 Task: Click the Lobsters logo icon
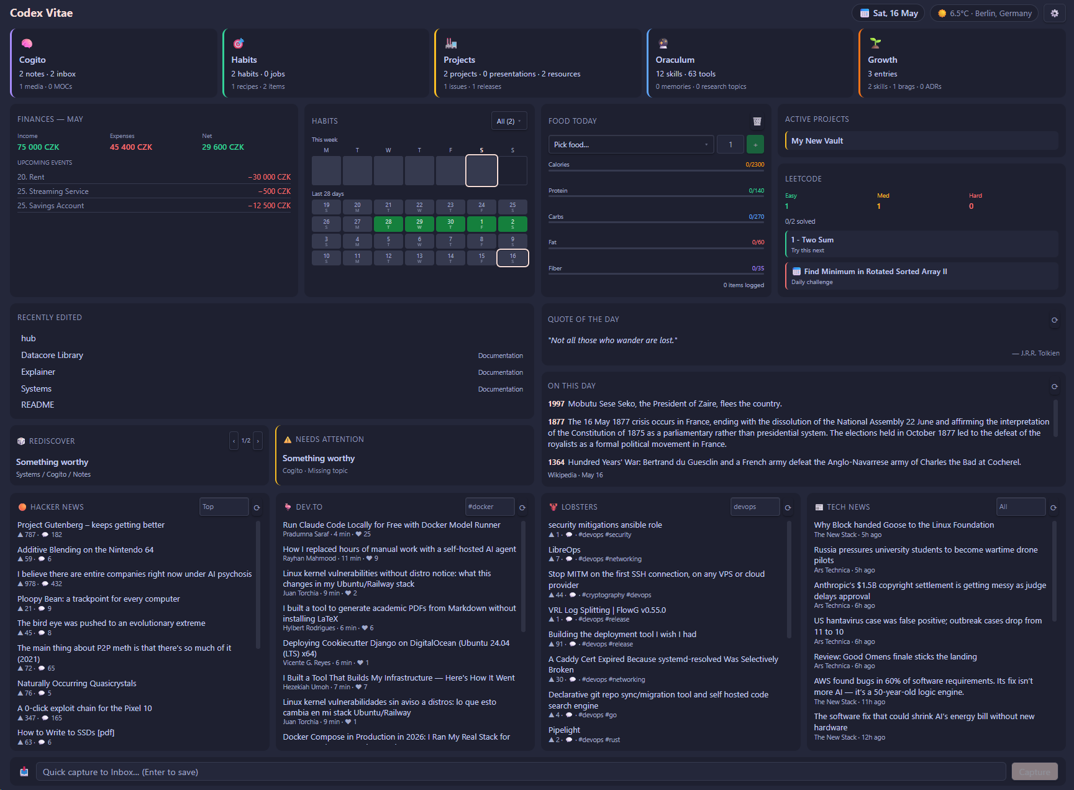click(x=553, y=507)
